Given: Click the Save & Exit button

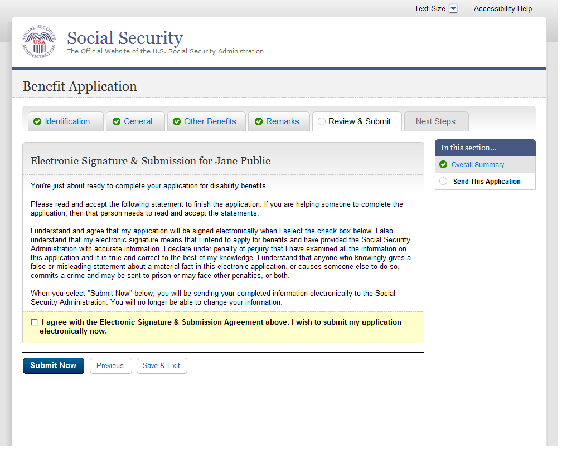Looking at the screenshot, I should point(161,366).
